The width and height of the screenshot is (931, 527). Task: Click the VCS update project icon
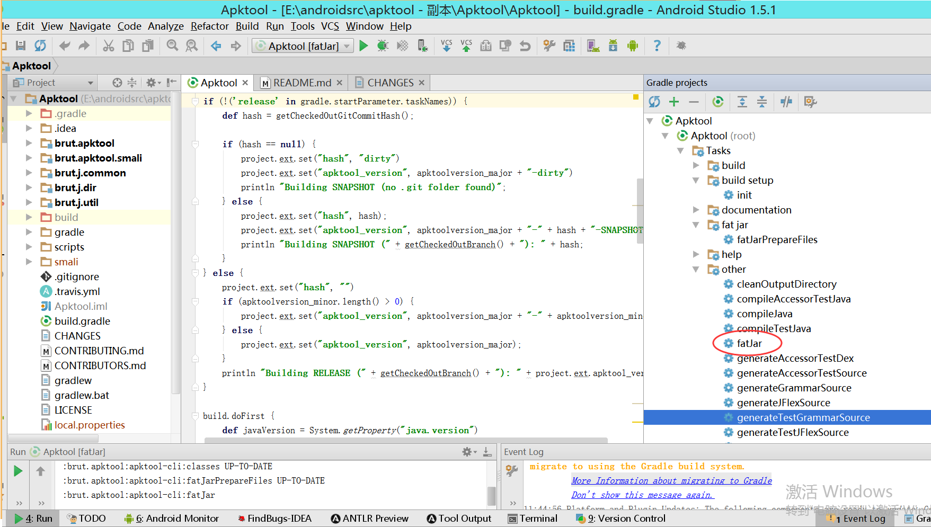(x=447, y=46)
